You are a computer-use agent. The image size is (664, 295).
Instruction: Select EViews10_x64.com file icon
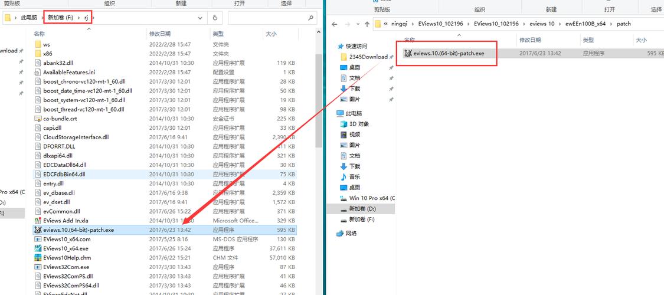coord(38,239)
